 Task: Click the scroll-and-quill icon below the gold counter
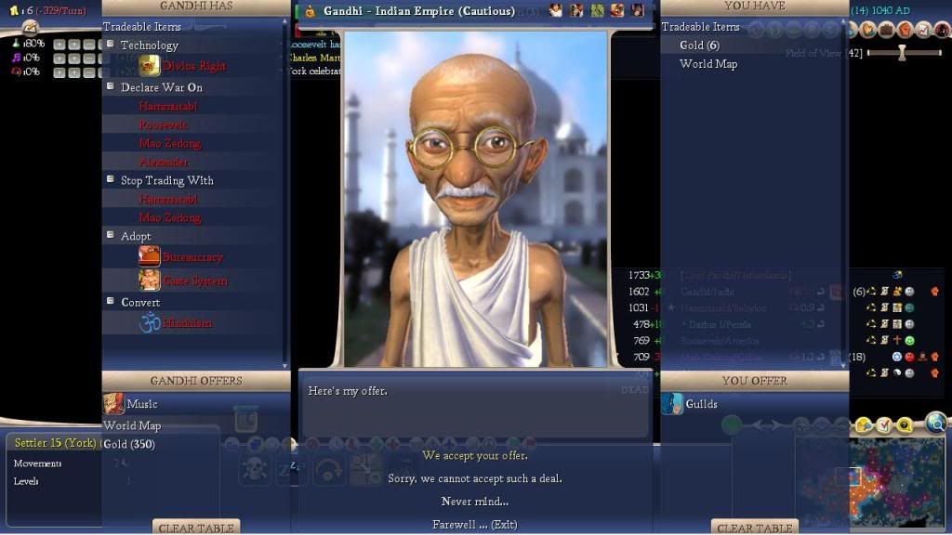point(29,27)
